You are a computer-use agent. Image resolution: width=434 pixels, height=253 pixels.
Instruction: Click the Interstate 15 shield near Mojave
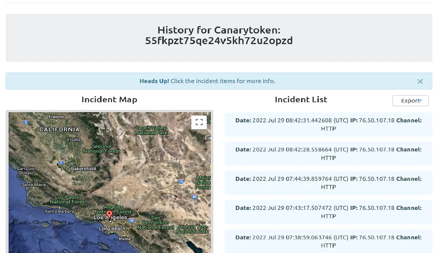tap(180, 182)
